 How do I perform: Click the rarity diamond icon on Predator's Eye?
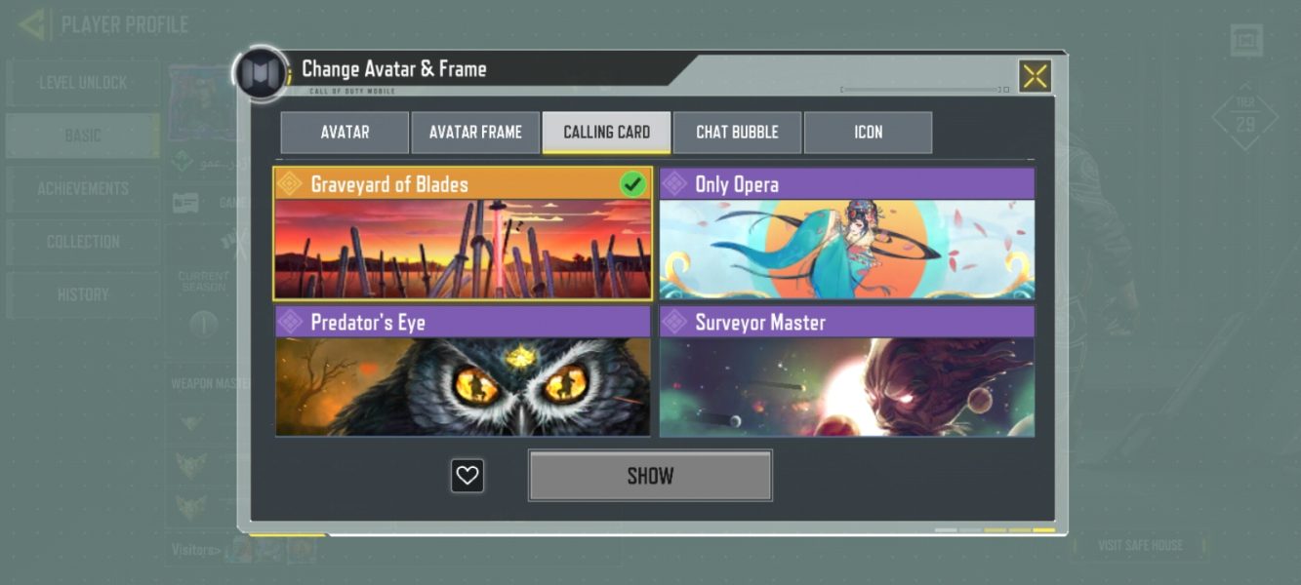(x=289, y=322)
